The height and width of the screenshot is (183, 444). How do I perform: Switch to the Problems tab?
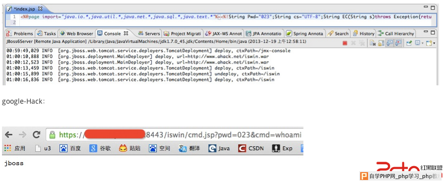pos(20,33)
